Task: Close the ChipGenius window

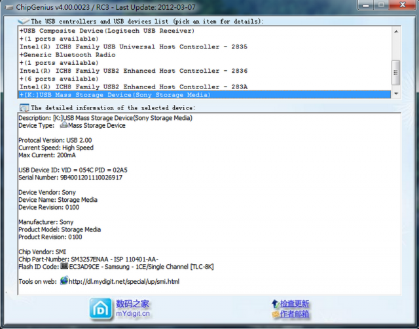Action: [403, 5]
